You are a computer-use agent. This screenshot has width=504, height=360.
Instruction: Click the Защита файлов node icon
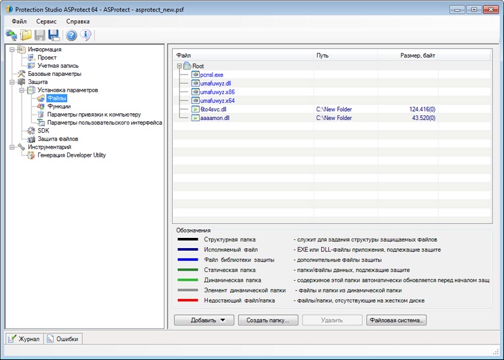(31, 139)
